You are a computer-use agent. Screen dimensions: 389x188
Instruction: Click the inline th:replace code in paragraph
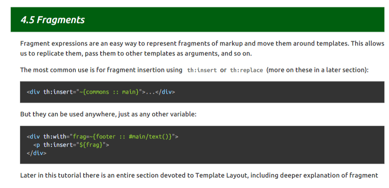pos(246,70)
